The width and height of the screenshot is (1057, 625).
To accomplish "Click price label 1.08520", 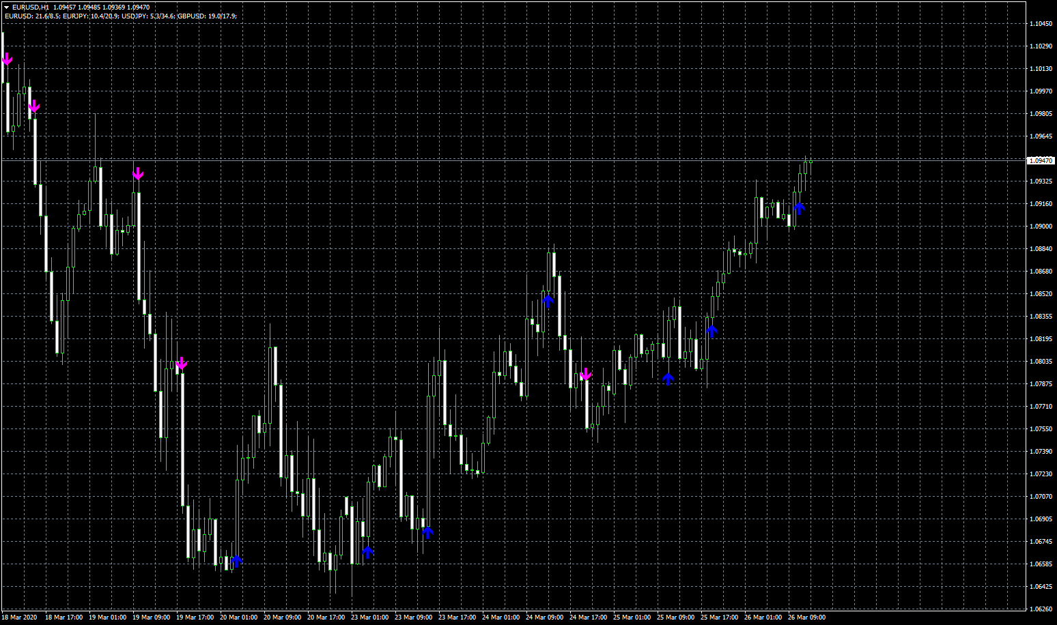I will [x=1041, y=294].
